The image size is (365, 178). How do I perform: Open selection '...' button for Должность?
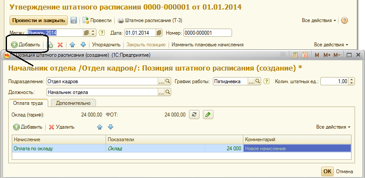[161, 92]
